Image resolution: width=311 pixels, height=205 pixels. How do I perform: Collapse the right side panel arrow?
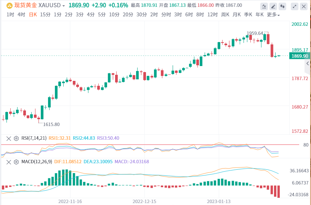point(308,64)
